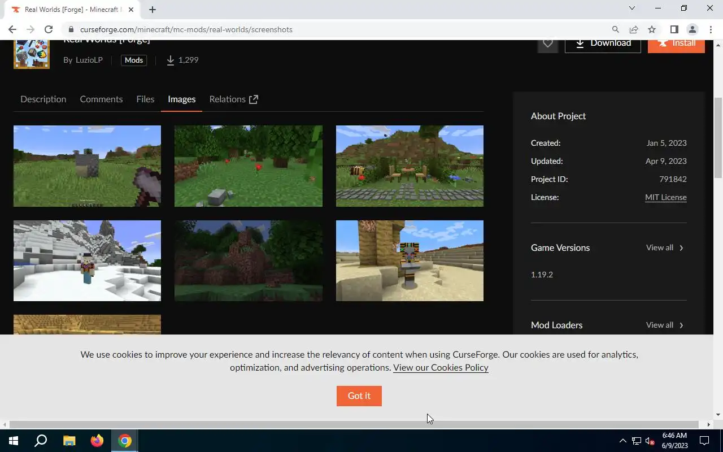
Task: Open File Explorer from taskbar
Action: (x=69, y=441)
